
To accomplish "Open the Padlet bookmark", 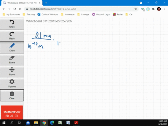I will pos(118,14).
